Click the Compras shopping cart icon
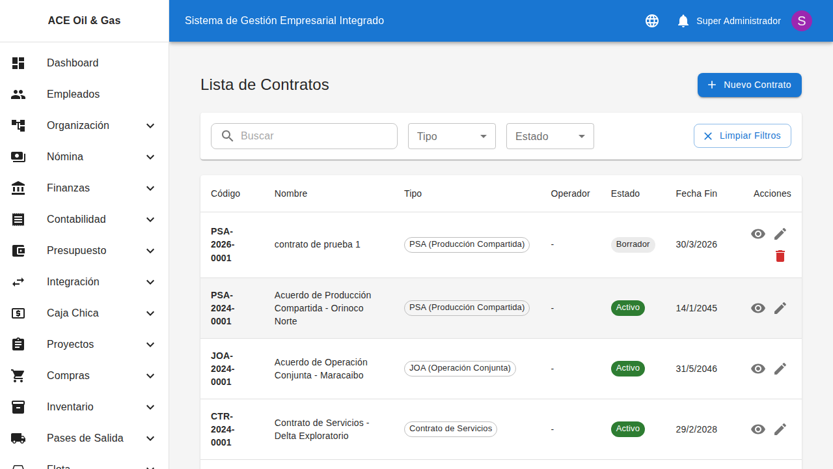 [x=18, y=375]
